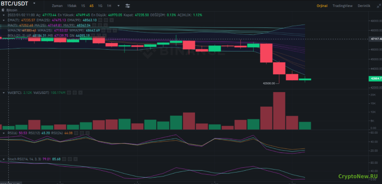The image size is (382, 184).
Task: Click the tallest red volume bar
Action: click(x=279, y=111)
